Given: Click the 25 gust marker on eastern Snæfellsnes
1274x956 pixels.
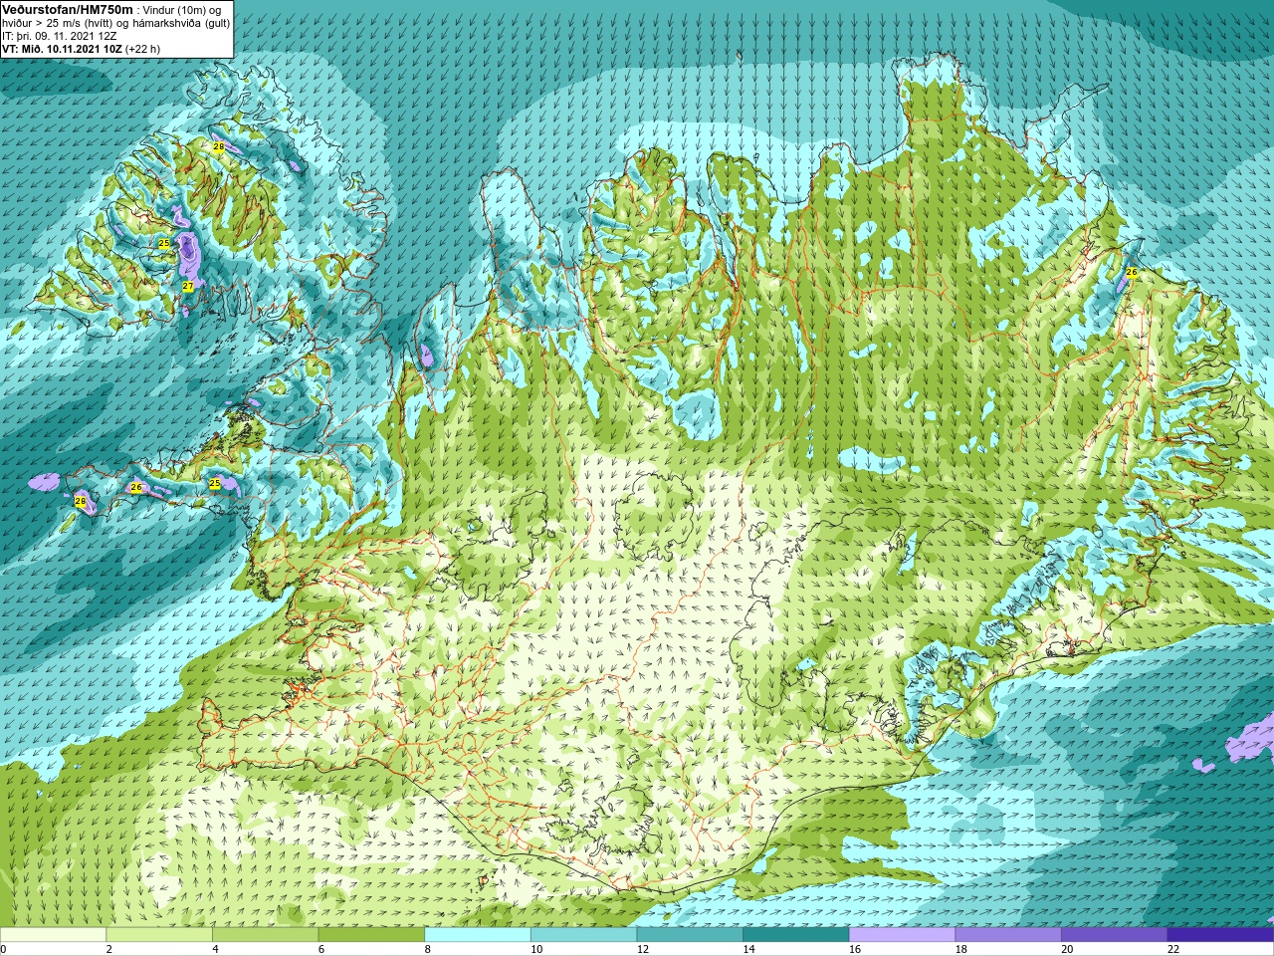Looking at the screenshot, I should click(x=214, y=483).
